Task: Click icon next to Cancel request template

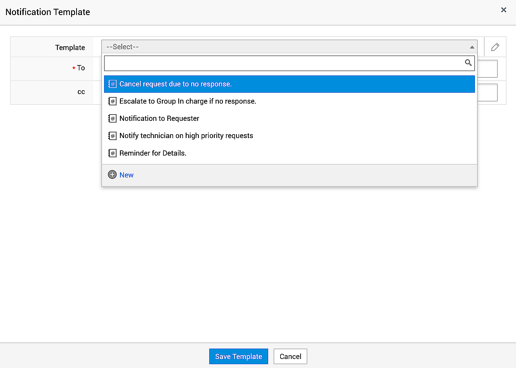Action: pos(112,84)
